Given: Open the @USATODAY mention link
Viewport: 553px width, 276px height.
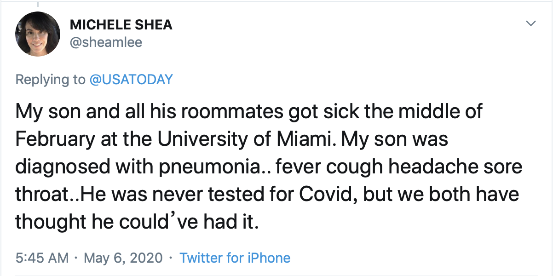Looking at the screenshot, I should 131,80.
